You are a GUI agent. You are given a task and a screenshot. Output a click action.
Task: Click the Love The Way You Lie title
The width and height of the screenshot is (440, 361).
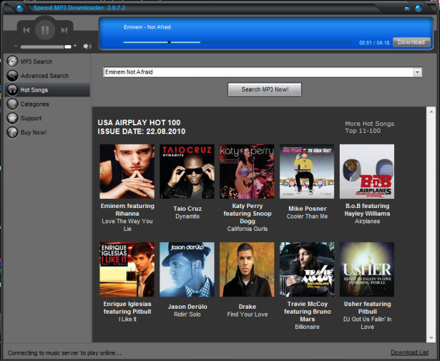coord(127,225)
